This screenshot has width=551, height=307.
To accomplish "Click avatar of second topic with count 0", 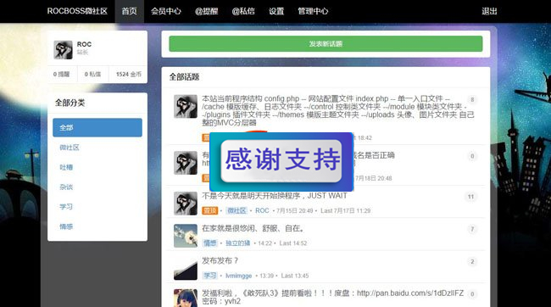I will [186, 163].
